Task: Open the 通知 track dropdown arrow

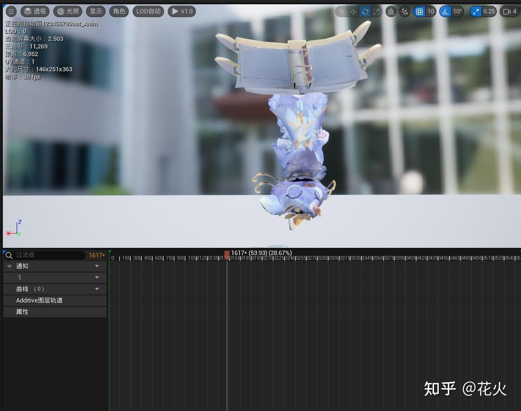Action: [x=97, y=266]
